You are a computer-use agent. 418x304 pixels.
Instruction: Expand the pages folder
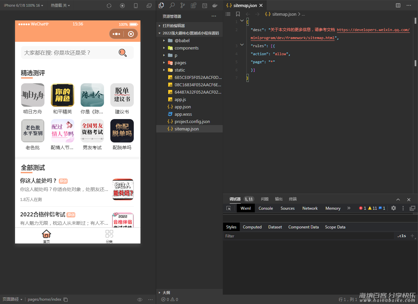pyautogui.click(x=189, y=63)
